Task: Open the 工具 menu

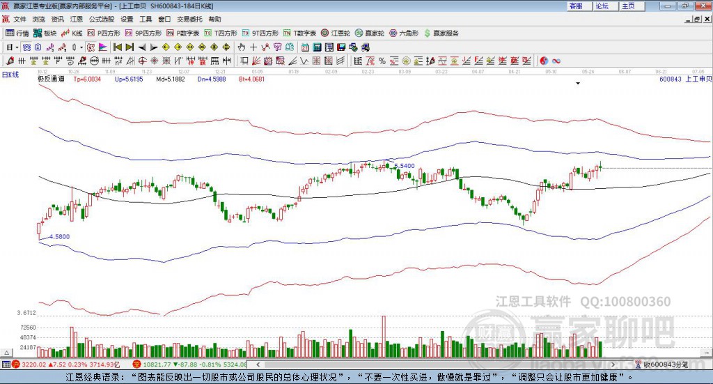Action: click(146, 19)
